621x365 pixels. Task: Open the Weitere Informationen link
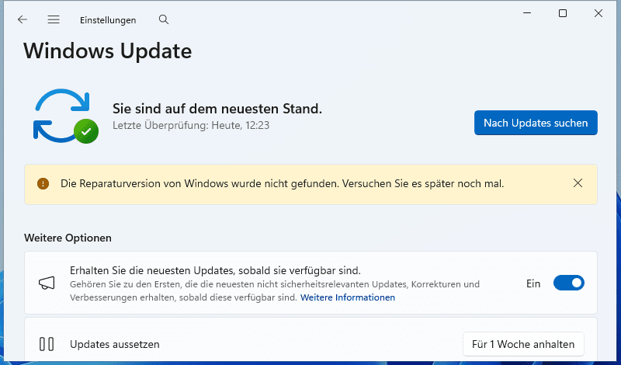(348, 297)
